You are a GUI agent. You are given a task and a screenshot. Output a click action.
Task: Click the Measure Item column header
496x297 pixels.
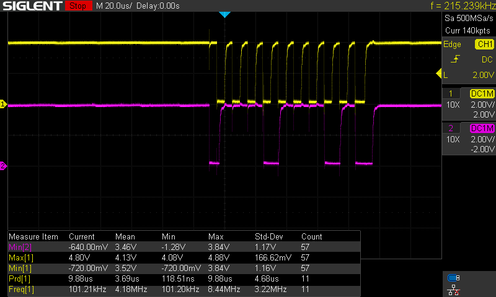(x=33, y=237)
